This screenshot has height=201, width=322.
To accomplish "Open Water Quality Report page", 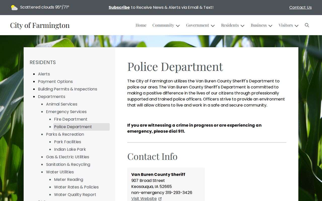I will 75,194.
